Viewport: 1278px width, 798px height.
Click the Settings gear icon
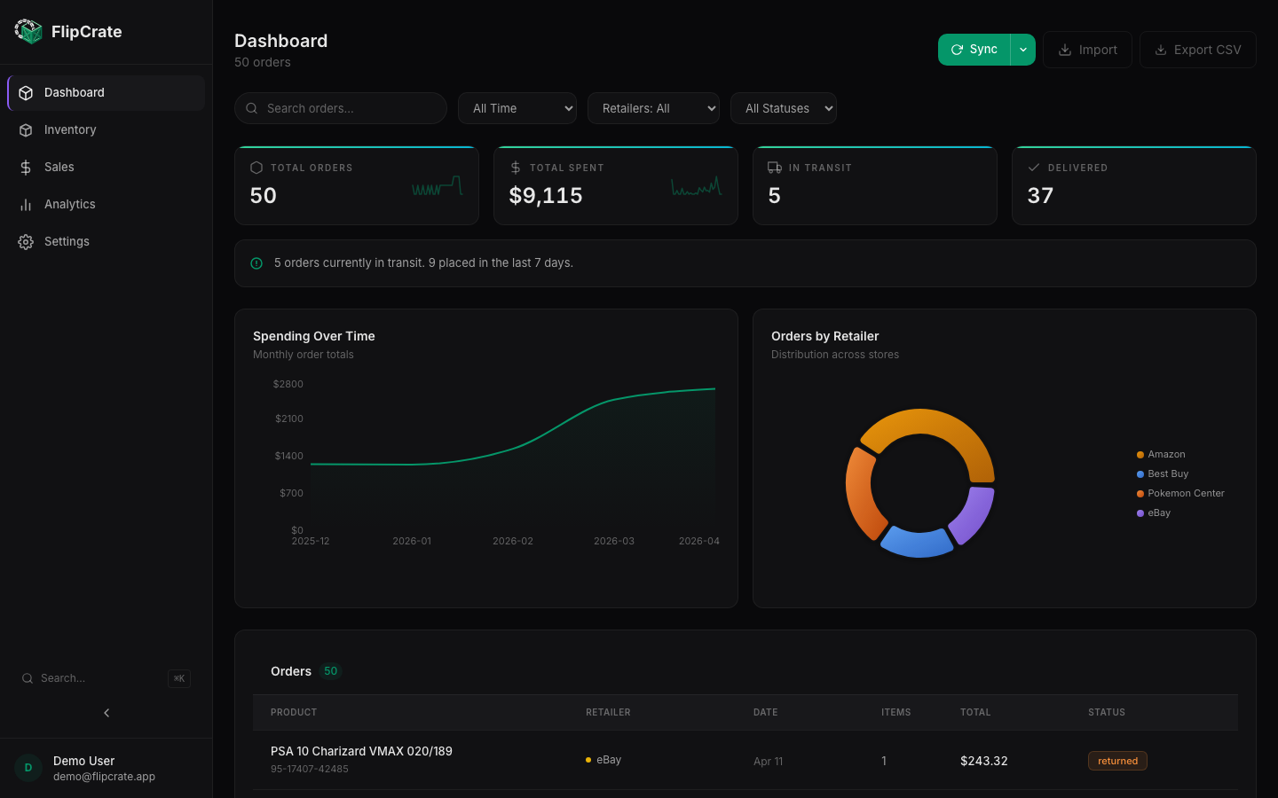(x=28, y=241)
